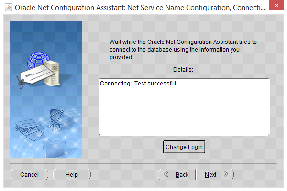Viewport: 287px width, 191px height.
Task: Go to previous step via Back
Action: click(x=177, y=175)
